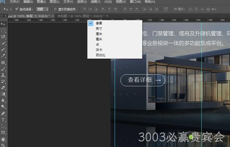Open the 窗口(W) menu

(x=135, y=2)
